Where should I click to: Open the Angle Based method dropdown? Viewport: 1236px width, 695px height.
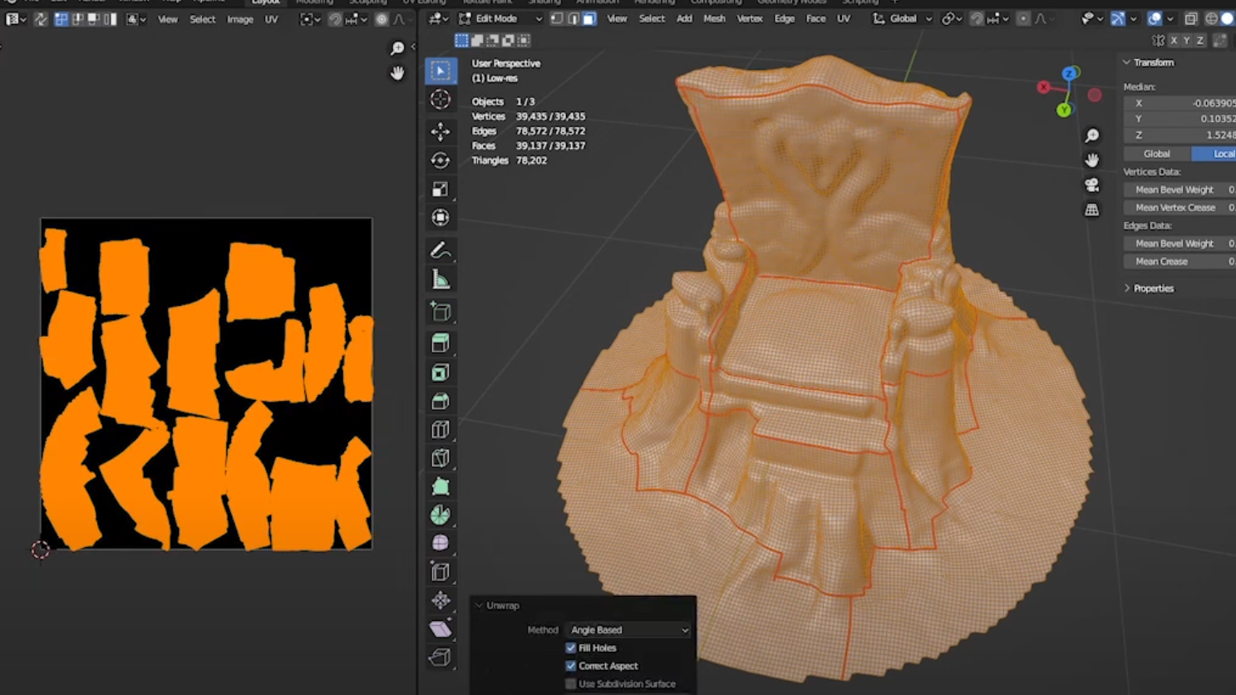(628, 630)
